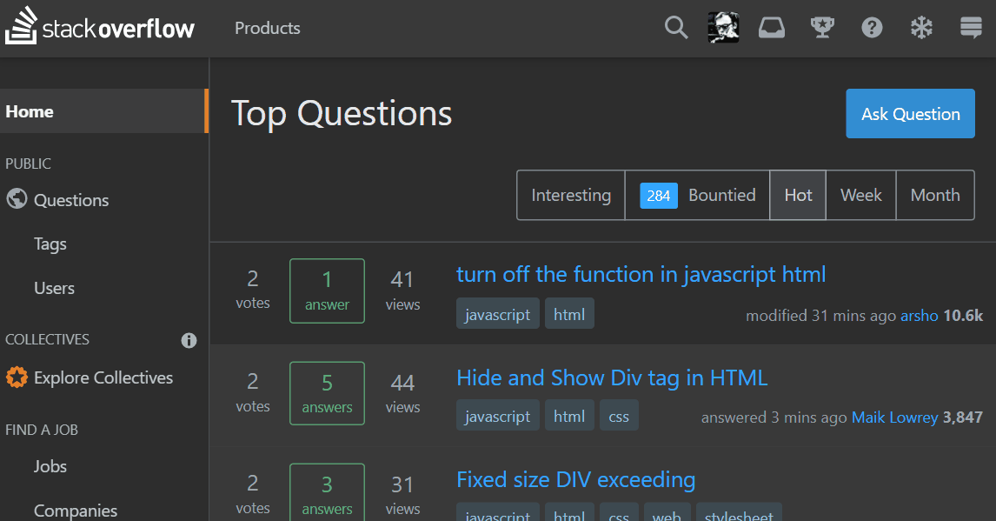Screen dimensions: 996x521
Task: Open 'Hide and Show Div tag in HTML'
Action: click(x=612, y=377)
